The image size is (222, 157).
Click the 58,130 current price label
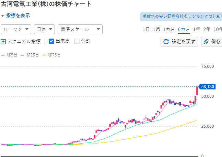[207, 87]
